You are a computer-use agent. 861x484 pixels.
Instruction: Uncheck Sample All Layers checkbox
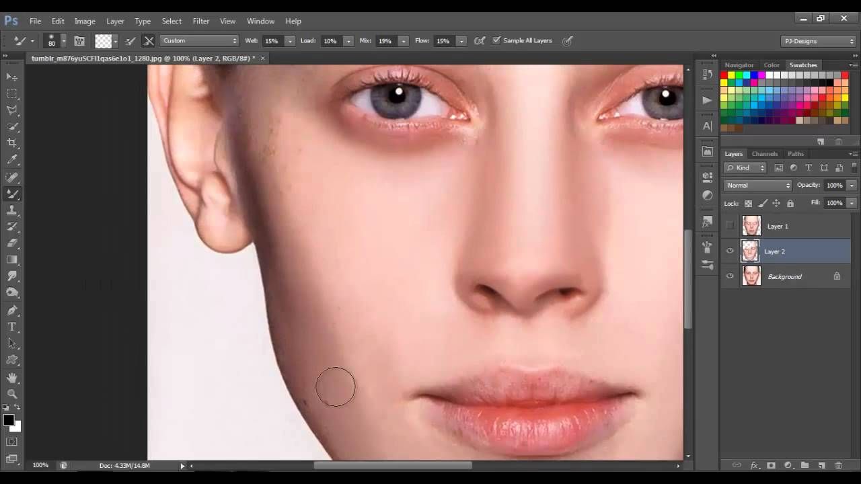496,40
